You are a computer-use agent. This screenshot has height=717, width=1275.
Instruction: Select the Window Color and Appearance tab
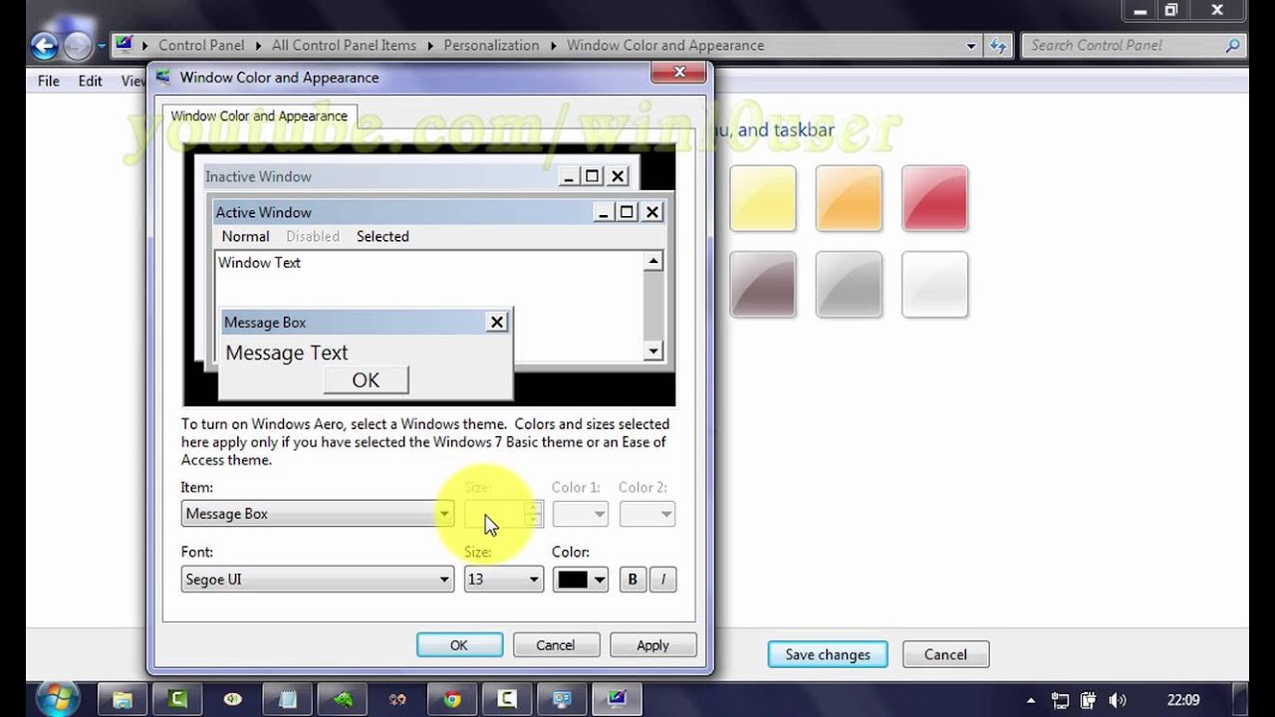pyautogui.click(x=259, y=116)
